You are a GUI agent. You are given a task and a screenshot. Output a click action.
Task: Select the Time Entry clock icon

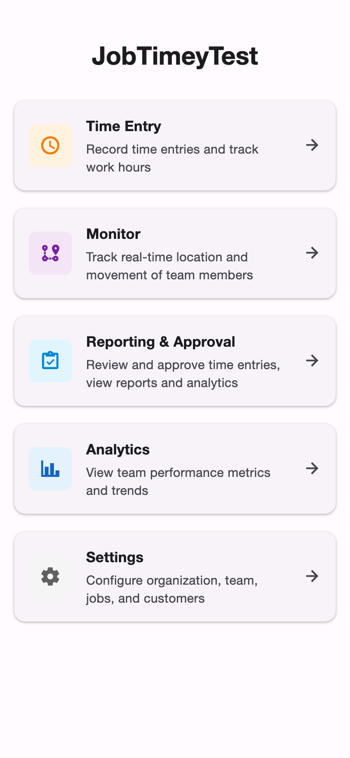[x=50, y=145]
